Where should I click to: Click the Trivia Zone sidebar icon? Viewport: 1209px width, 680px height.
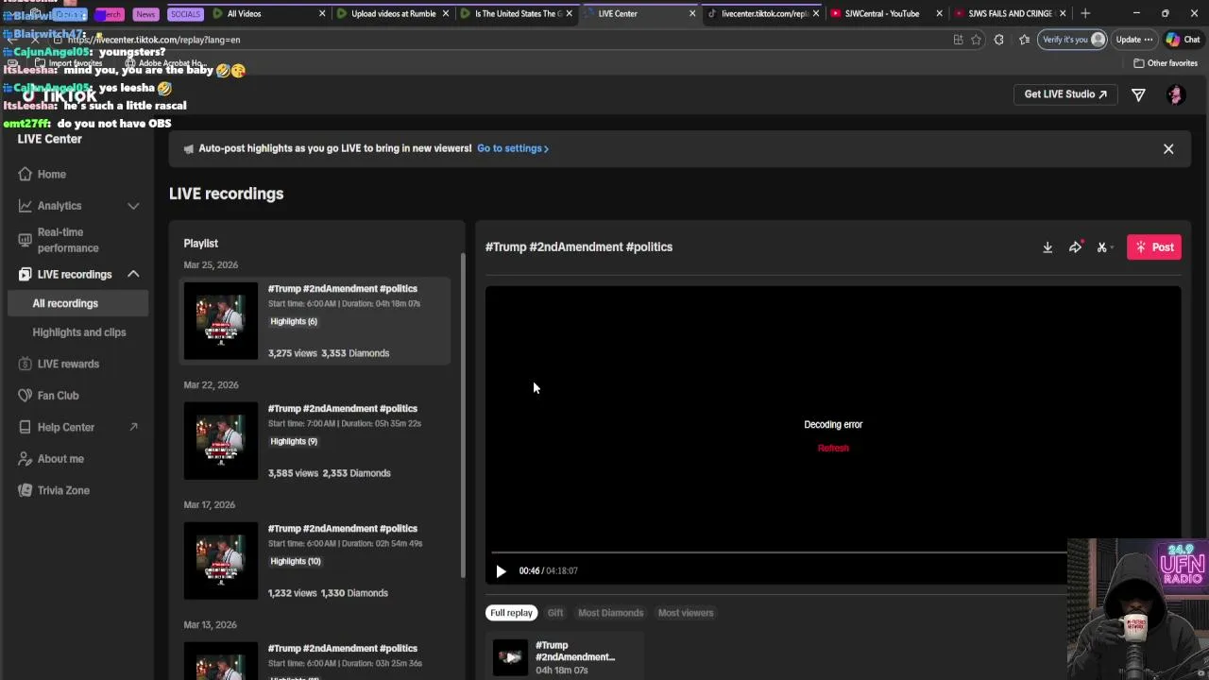pyautogui.click(x=26, y=490)
